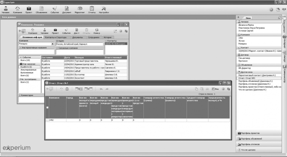The image size is (287, 157).
Task: Click the Объявления icon in main toolbar
Action: (x=41, y=9)
